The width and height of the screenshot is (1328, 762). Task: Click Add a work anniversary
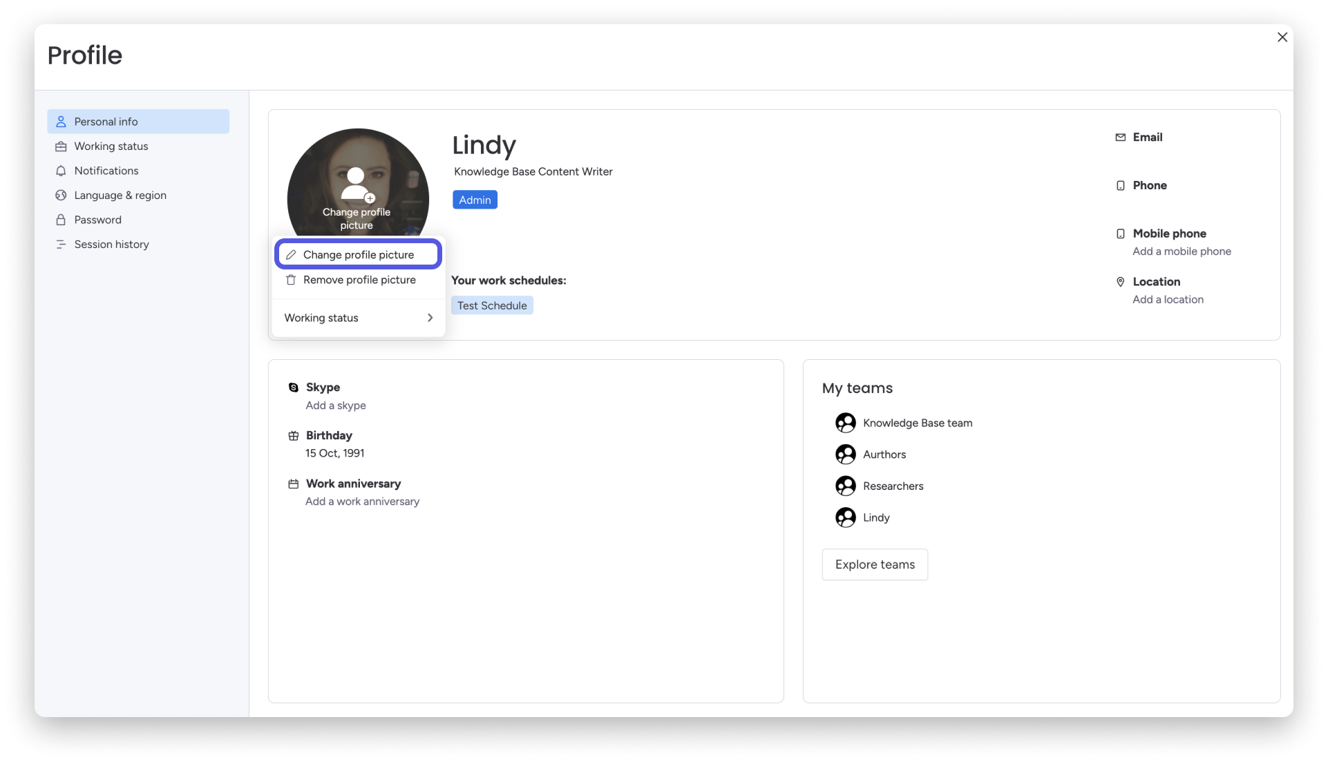(362, 502)
